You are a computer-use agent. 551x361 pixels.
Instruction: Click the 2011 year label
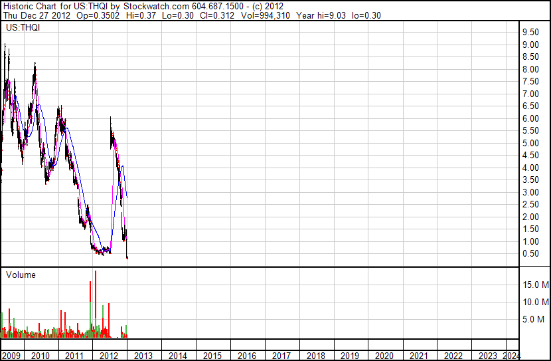[x=74, y=356]
